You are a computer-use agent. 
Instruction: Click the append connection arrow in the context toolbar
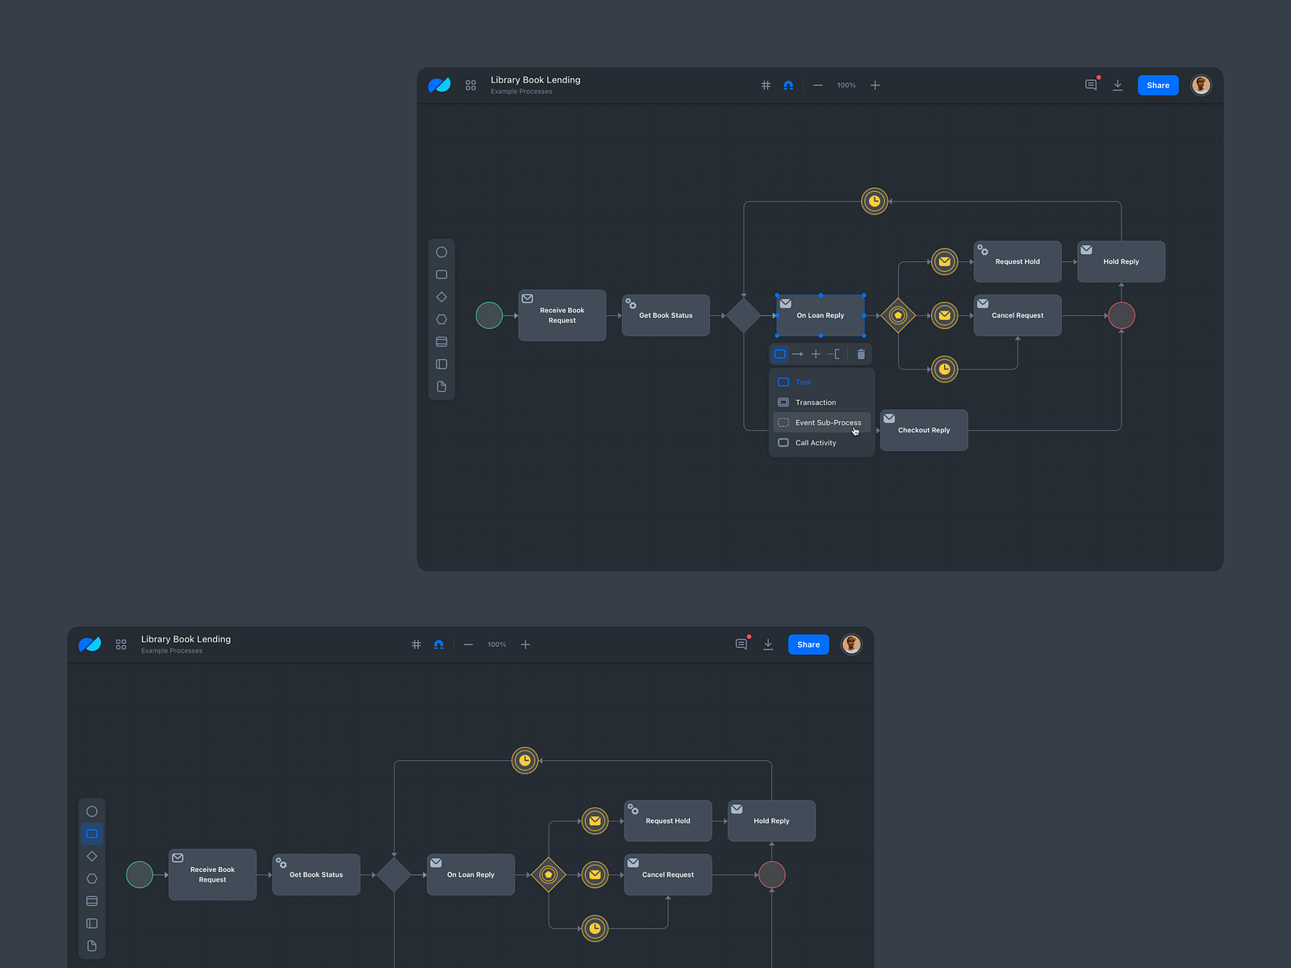[798, 353]
